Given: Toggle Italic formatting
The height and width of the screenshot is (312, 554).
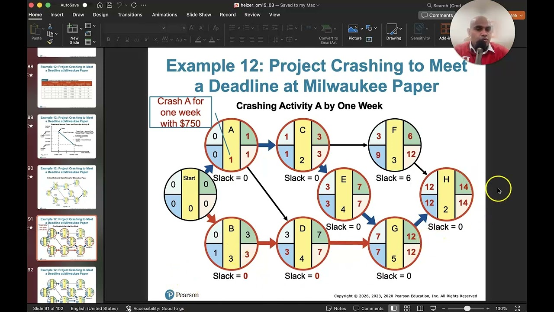Looking at the screenshot, I should coord(117,39).
